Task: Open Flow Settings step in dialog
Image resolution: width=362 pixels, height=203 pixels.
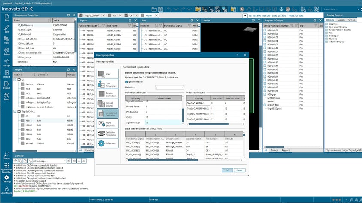Action: [107, 124]
